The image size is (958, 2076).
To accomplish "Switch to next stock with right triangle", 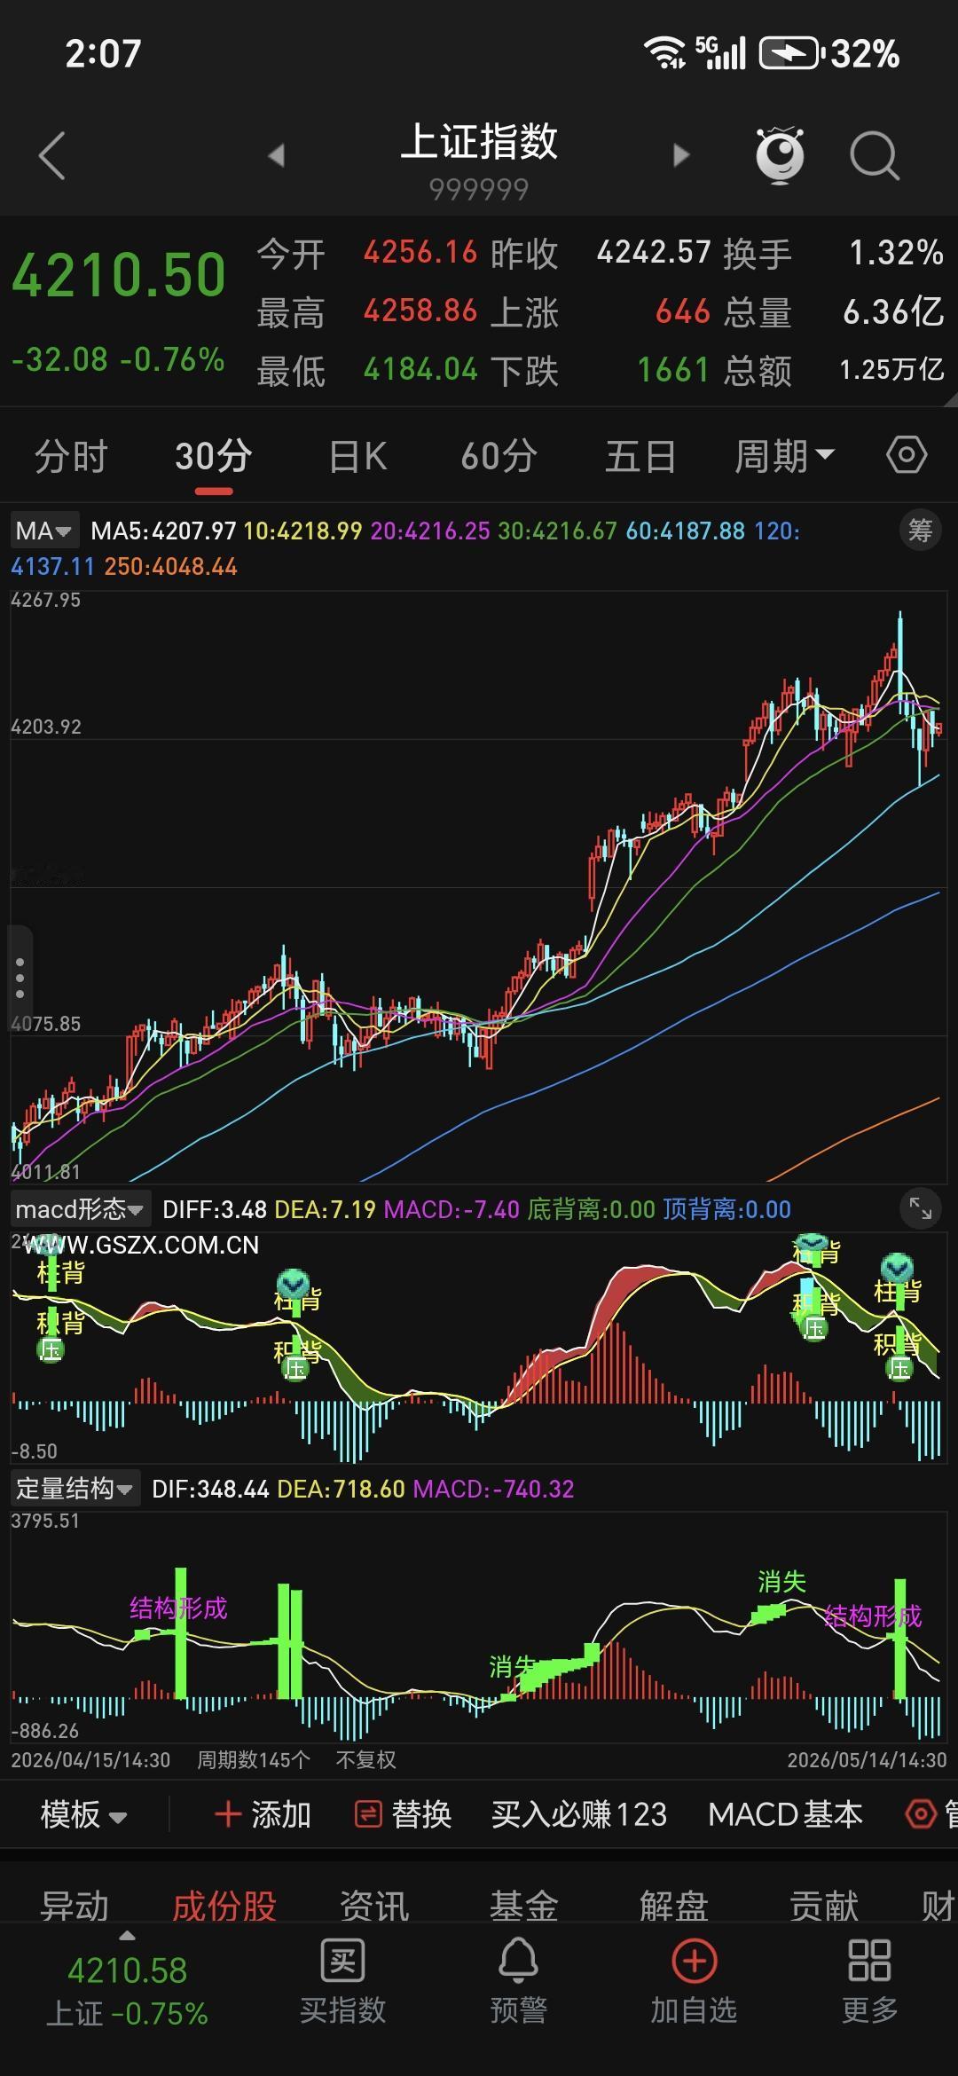I will coord(680,156).
